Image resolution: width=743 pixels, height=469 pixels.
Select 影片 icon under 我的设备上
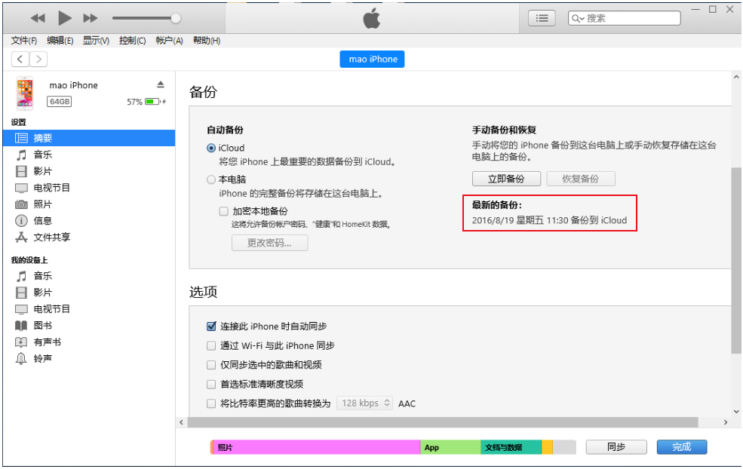coord(21,293)
